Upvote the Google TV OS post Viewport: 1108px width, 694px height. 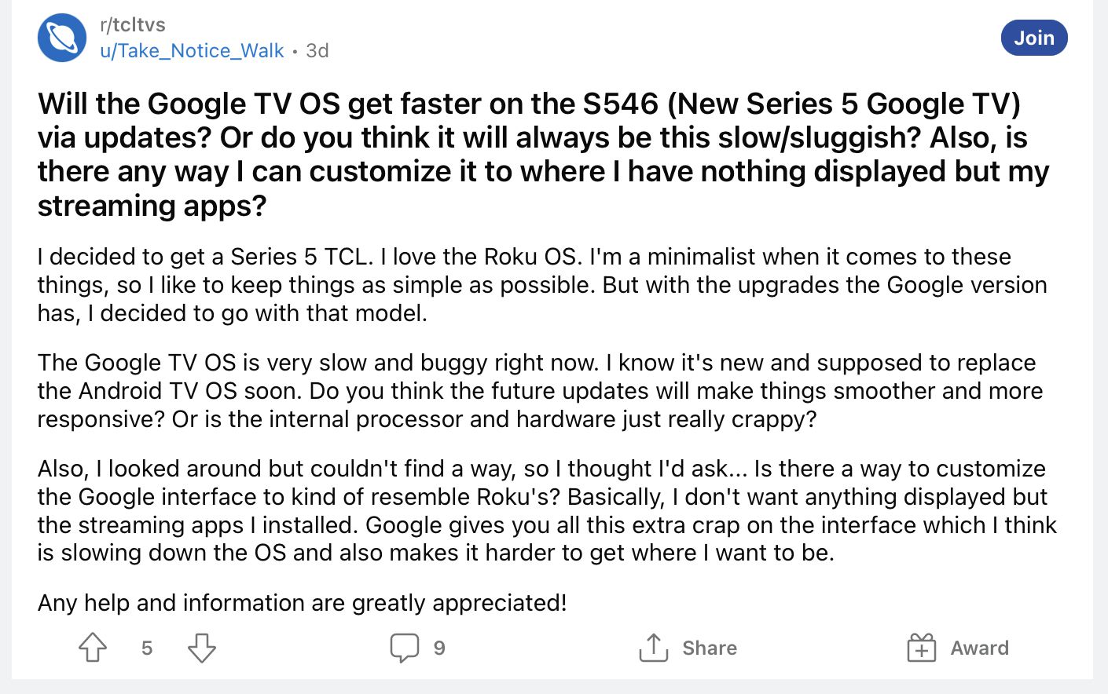point(93,648)
